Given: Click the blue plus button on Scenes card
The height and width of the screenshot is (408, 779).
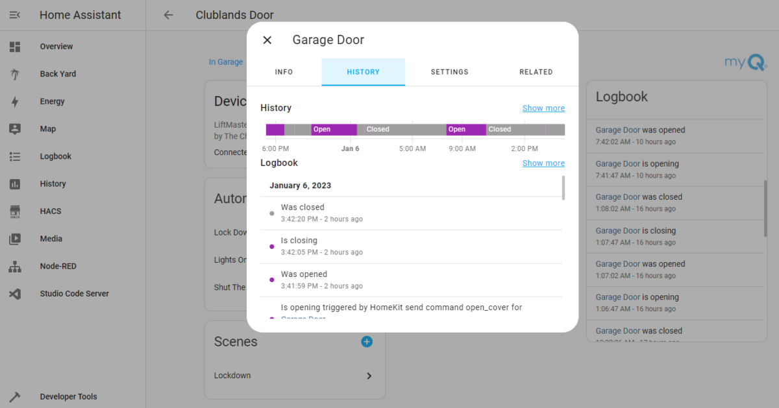Looking at the screenshot, I should coord(367,342).
